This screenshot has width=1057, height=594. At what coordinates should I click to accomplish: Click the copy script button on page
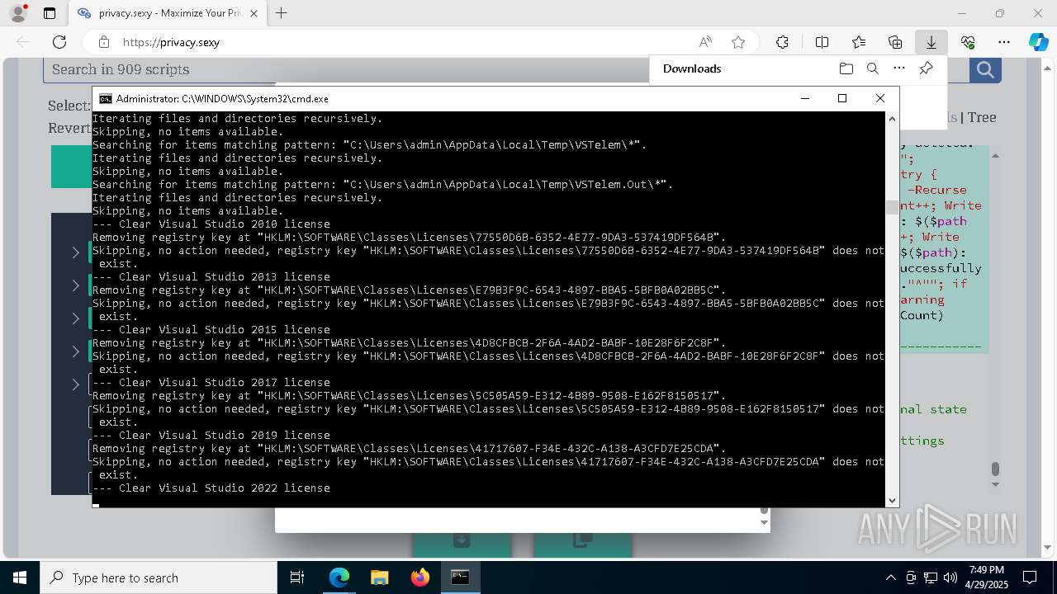(582, 540)
